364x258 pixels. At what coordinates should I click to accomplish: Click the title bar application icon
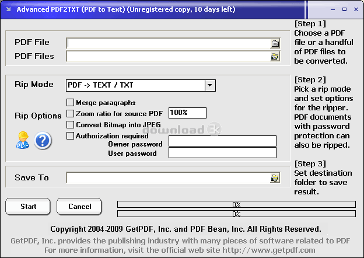[9, 9]
